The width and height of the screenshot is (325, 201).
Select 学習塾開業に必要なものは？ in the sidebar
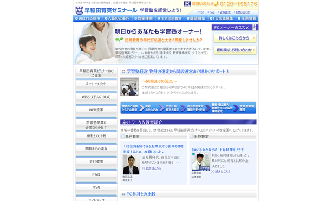[x=96, y=125]
